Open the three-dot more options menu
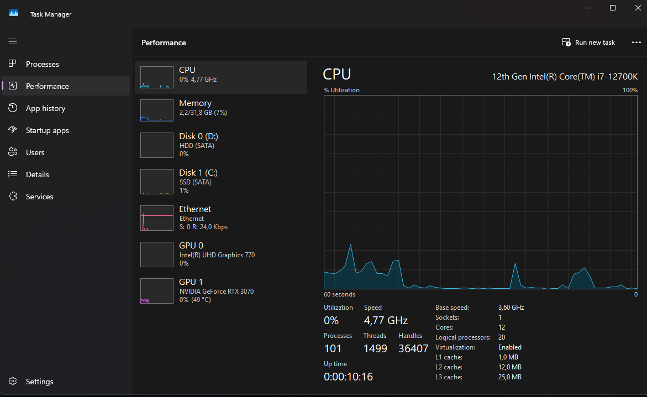 click(x=637, y=42)
